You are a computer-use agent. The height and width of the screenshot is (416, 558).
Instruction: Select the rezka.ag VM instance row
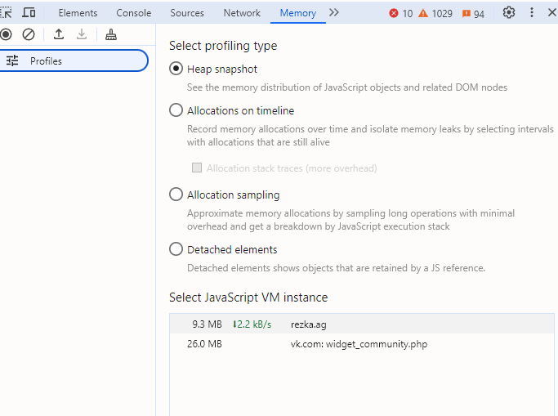click(362, 324)
